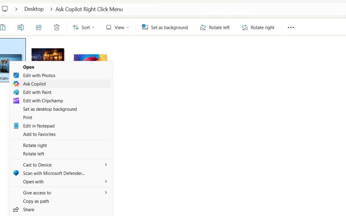Image resolution: width=346 pixels, height=216 pixels.
Task: Click the Ask Copilot icon in the context menu
Action: (16, 84)
